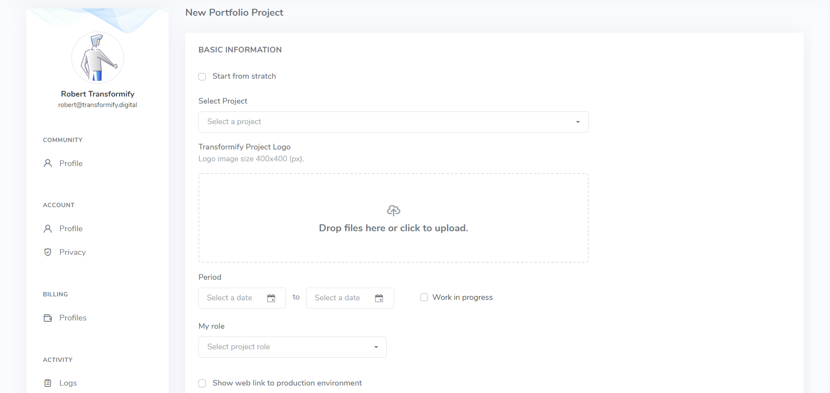830x393 pixels.
Task: Click the Logs clipboard icon
Action: click(48, 383)
